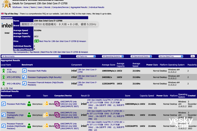Image resolution: width=197 pixels, height=131 pixels.
Task: Click UNICOMPUTE logo in individual Multi-Media result
Action: [57, 104]
